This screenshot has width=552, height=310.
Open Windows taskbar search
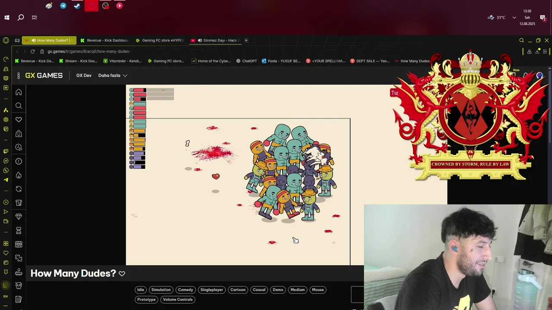point(21,18)
